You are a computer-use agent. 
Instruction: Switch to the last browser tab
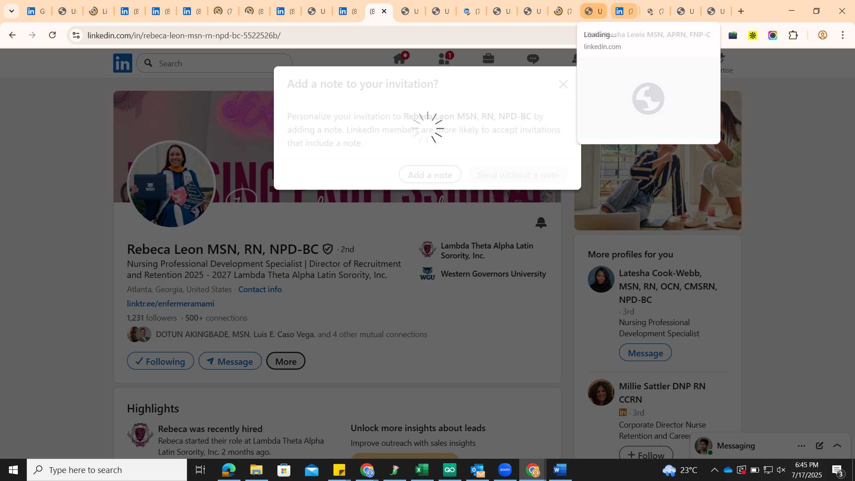click(716, 11)
